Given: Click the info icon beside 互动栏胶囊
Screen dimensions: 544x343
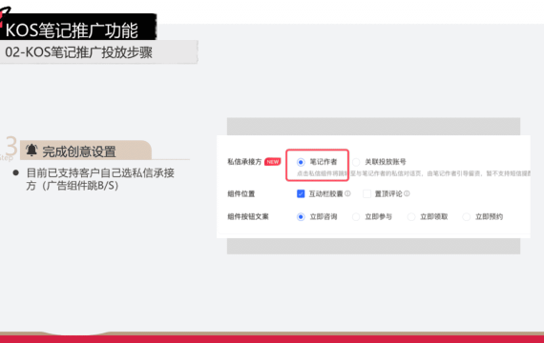Looking at the screenshot, I should [x=347, y=193].
